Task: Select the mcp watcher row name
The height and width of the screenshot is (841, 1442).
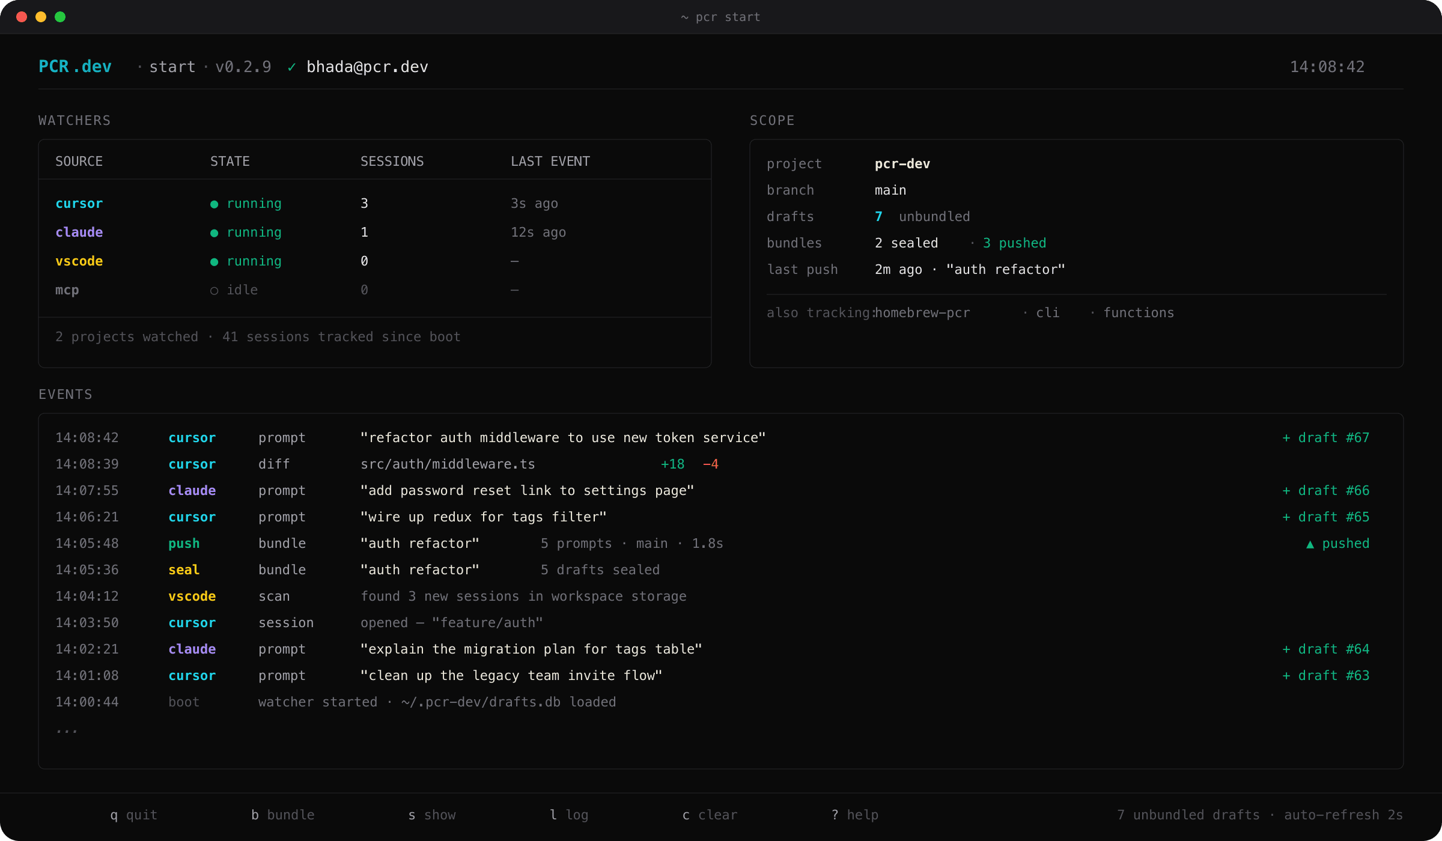Action: 67,290
